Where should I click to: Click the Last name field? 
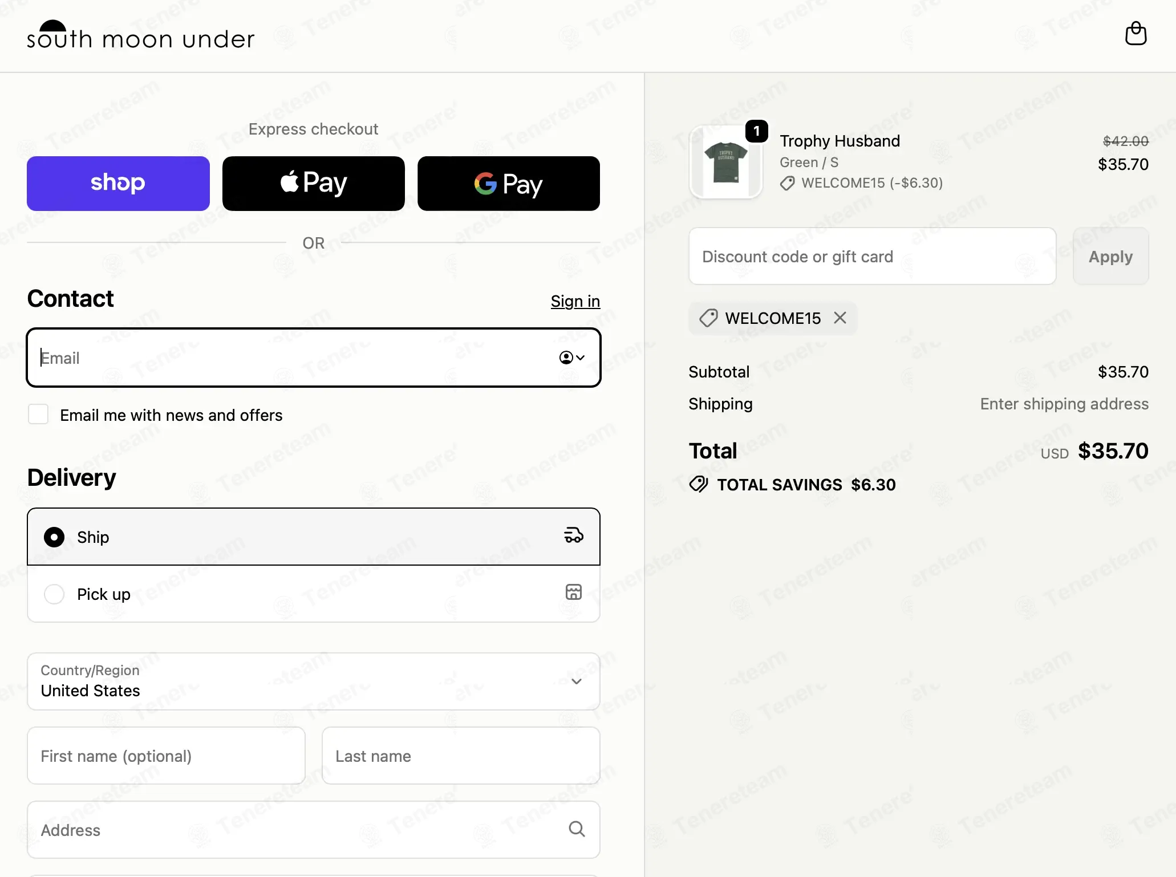[461, 756]
